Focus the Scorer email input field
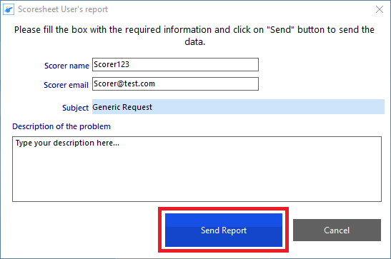This screenshot has width=391, height=259. coord(175,84)
